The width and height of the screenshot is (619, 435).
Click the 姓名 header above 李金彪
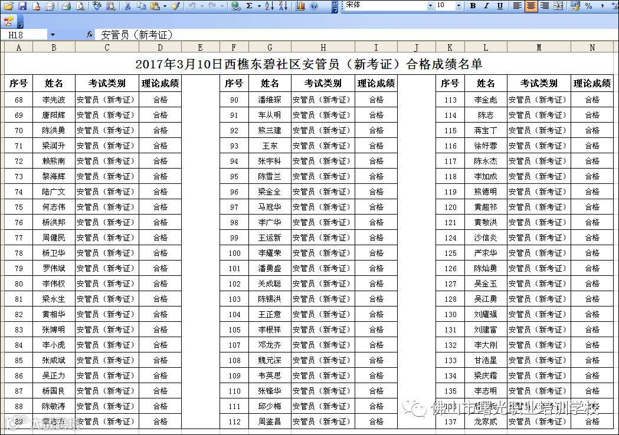[x=486, y=83]
